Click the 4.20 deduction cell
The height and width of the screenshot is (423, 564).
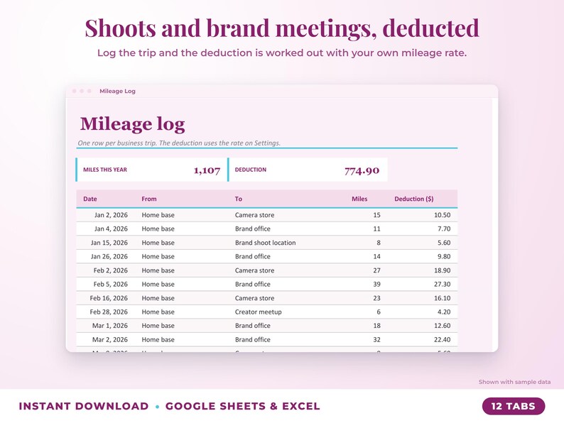tap(444, 312)
